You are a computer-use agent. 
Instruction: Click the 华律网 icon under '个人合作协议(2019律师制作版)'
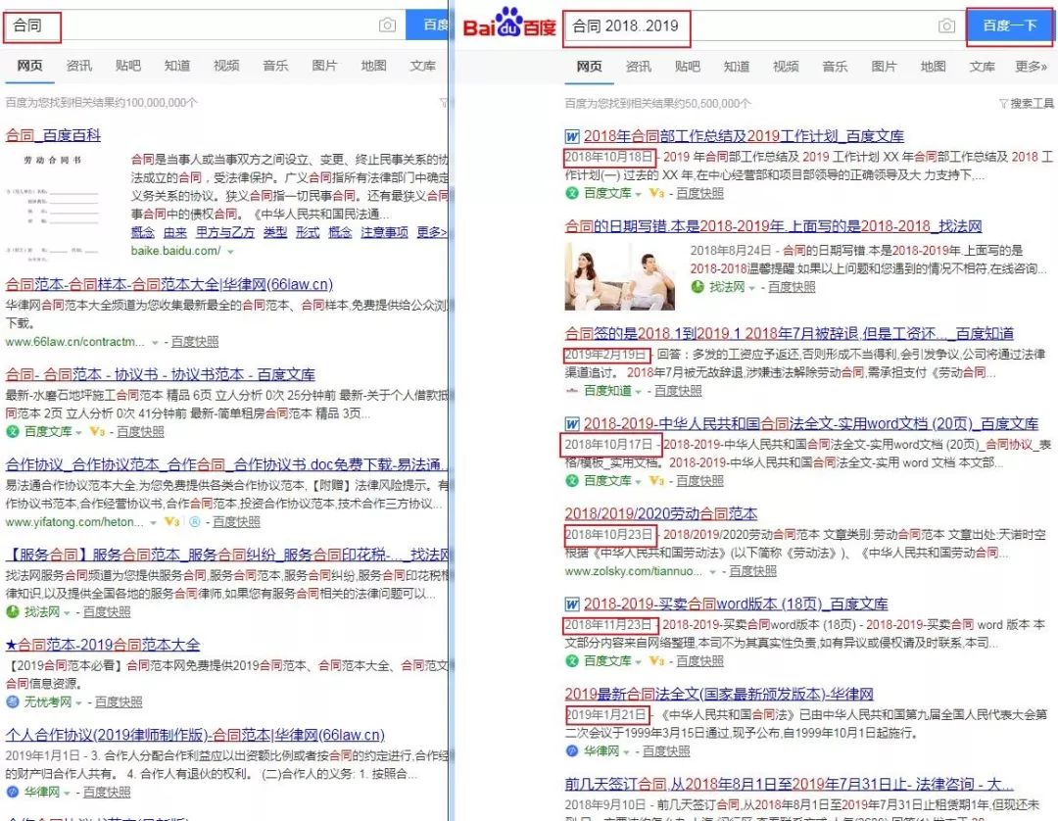(13, 792)
